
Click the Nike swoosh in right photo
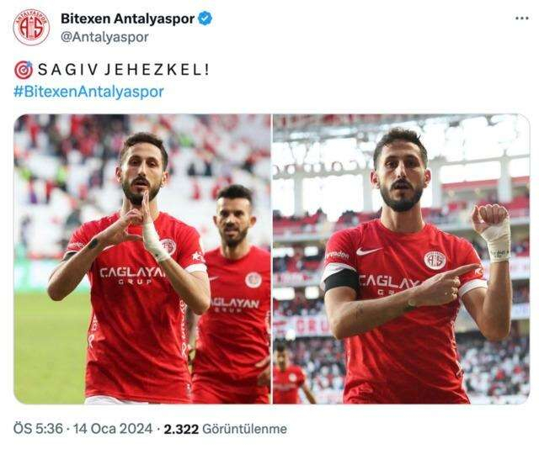click(x=367, y=251)
